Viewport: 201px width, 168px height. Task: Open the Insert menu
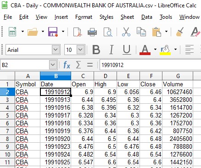(x=61, y=17)
